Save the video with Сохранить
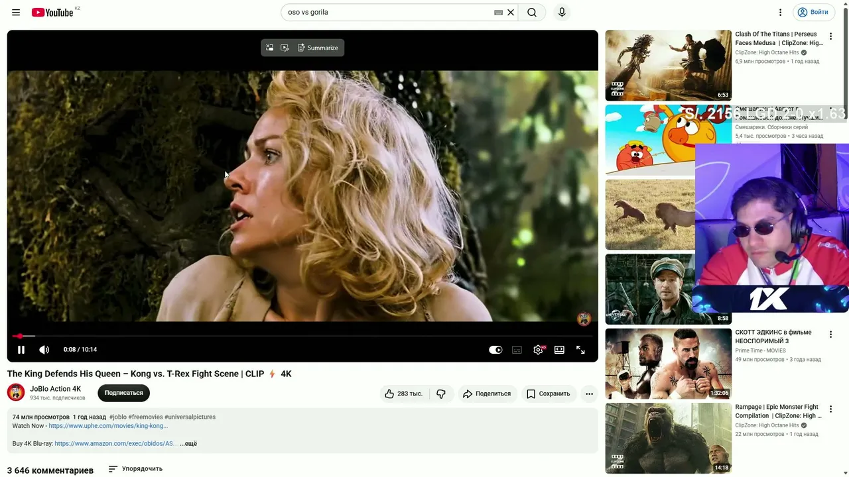Viewport: 849px width, 477px height. click(x=548, y=394)
